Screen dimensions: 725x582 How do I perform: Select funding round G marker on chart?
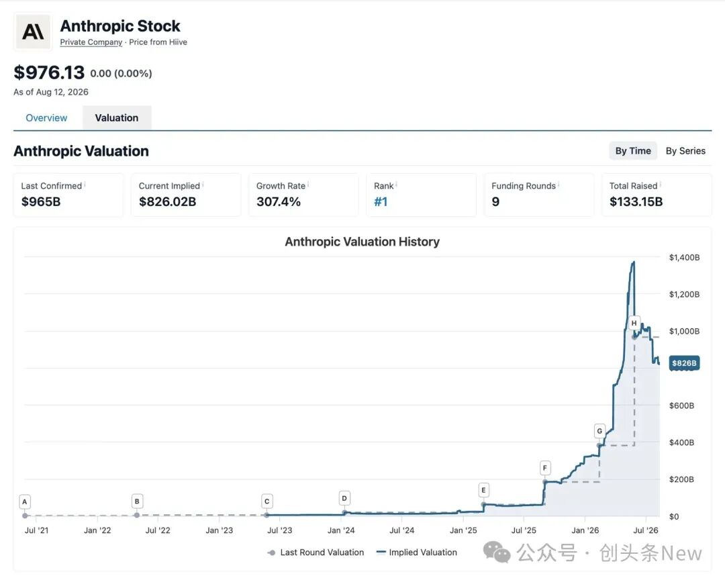(599, 432)
